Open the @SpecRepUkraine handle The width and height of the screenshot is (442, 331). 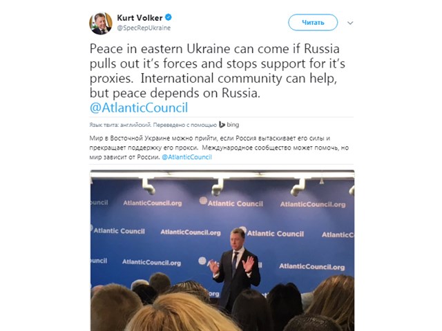click(x=144, y=28)
